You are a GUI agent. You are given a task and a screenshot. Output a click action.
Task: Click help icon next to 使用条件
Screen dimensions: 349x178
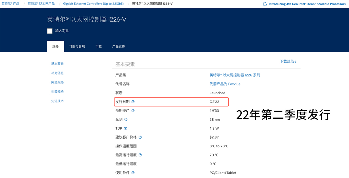[x=133, y=173]
